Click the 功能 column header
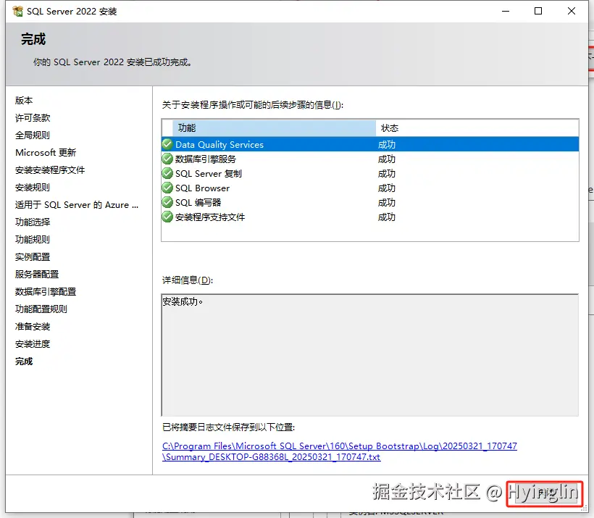This screenshot has width=594, height=518. [274, 128]
